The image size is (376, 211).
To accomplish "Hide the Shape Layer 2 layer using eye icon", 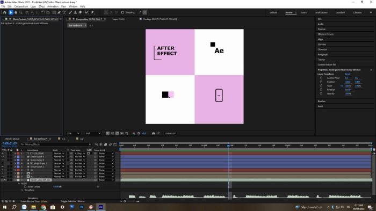I will [x=3, y=166].
